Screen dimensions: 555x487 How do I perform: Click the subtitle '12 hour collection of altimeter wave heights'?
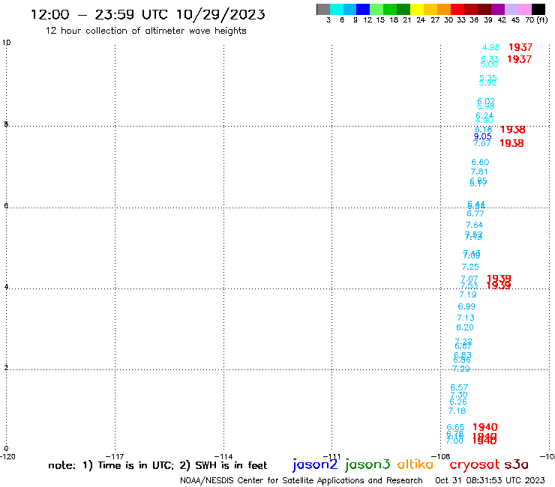point(145,31)
